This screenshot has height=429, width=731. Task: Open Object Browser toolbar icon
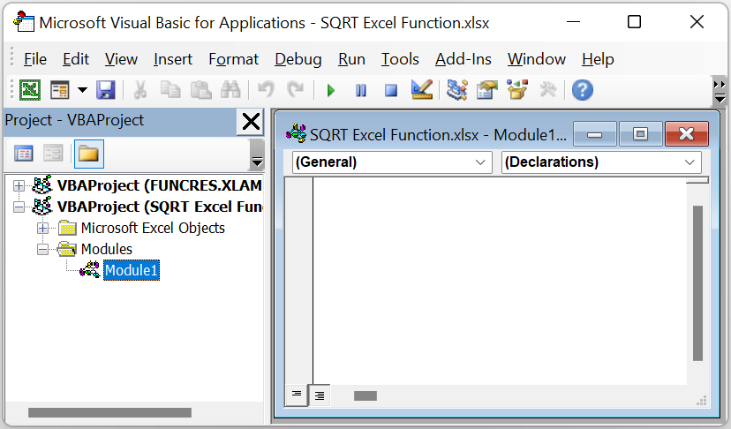(x=517, y=89)
